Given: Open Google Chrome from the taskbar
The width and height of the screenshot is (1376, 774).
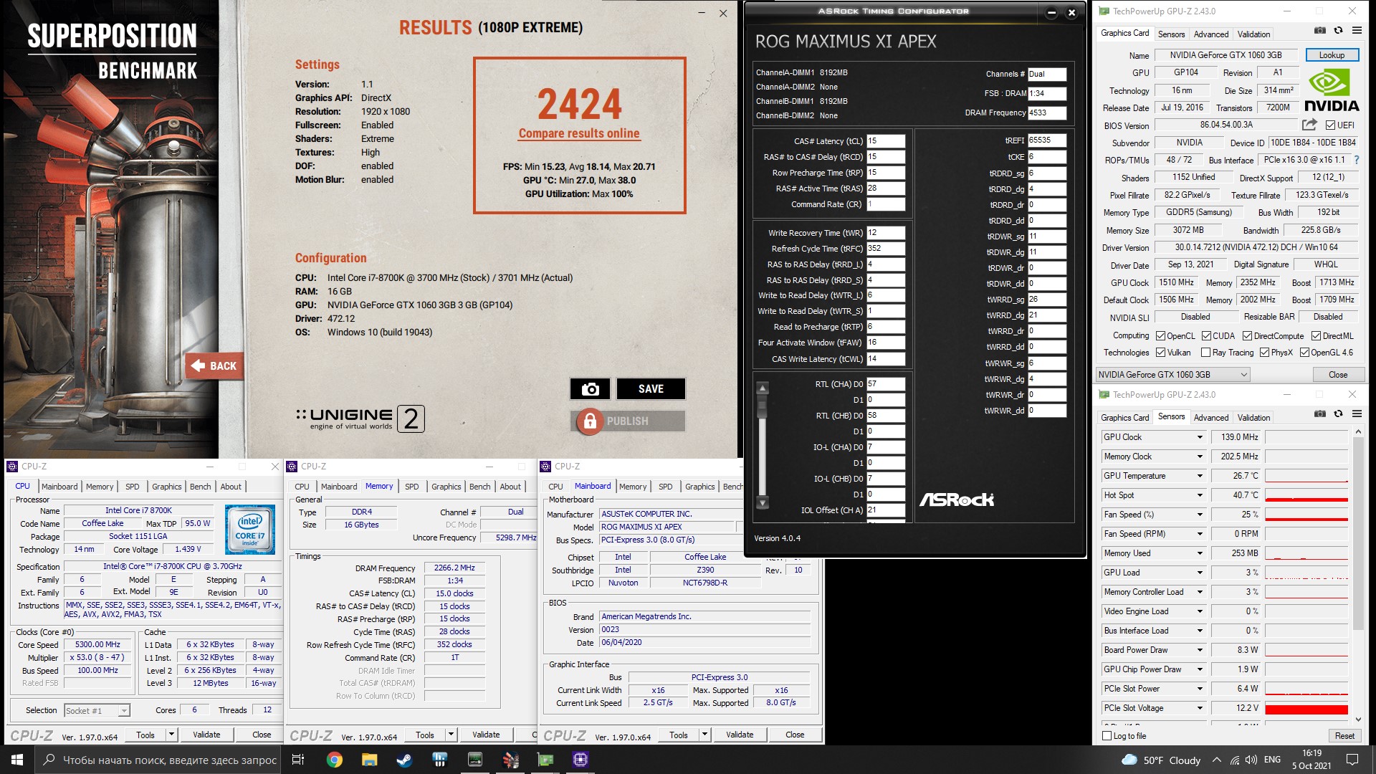Looking at the screenshot, I should [x=334, y=760].
